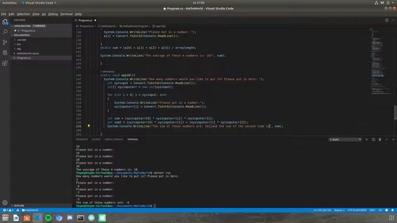Open the Explorer view in activity bar
The height and width of the screenshot is (223, 397).
[5, 22]
